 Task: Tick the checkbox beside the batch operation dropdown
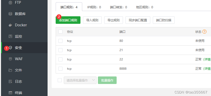coord(60,80)
